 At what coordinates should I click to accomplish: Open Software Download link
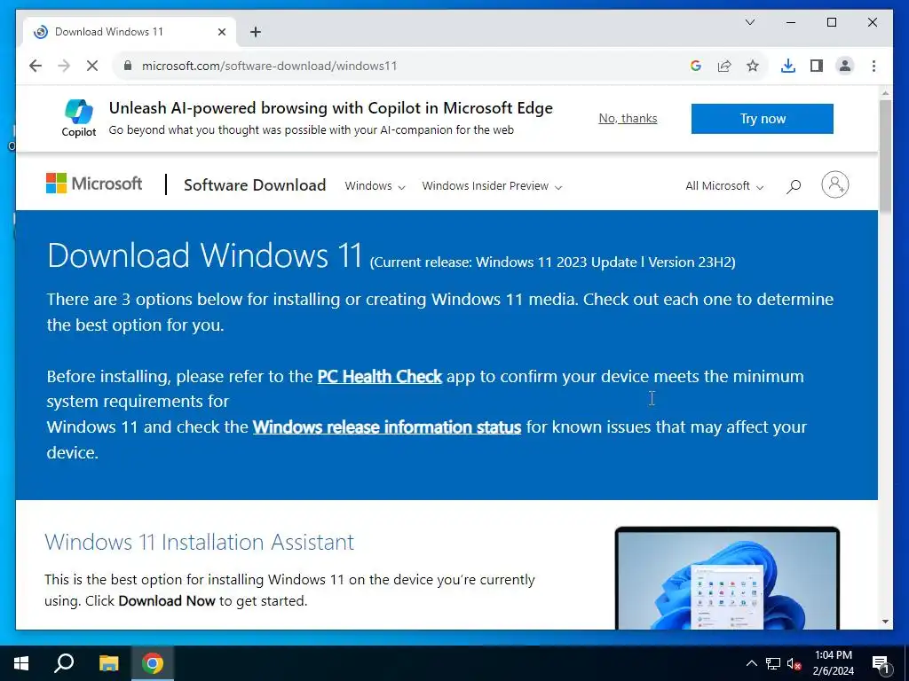[x=255, y=185]
